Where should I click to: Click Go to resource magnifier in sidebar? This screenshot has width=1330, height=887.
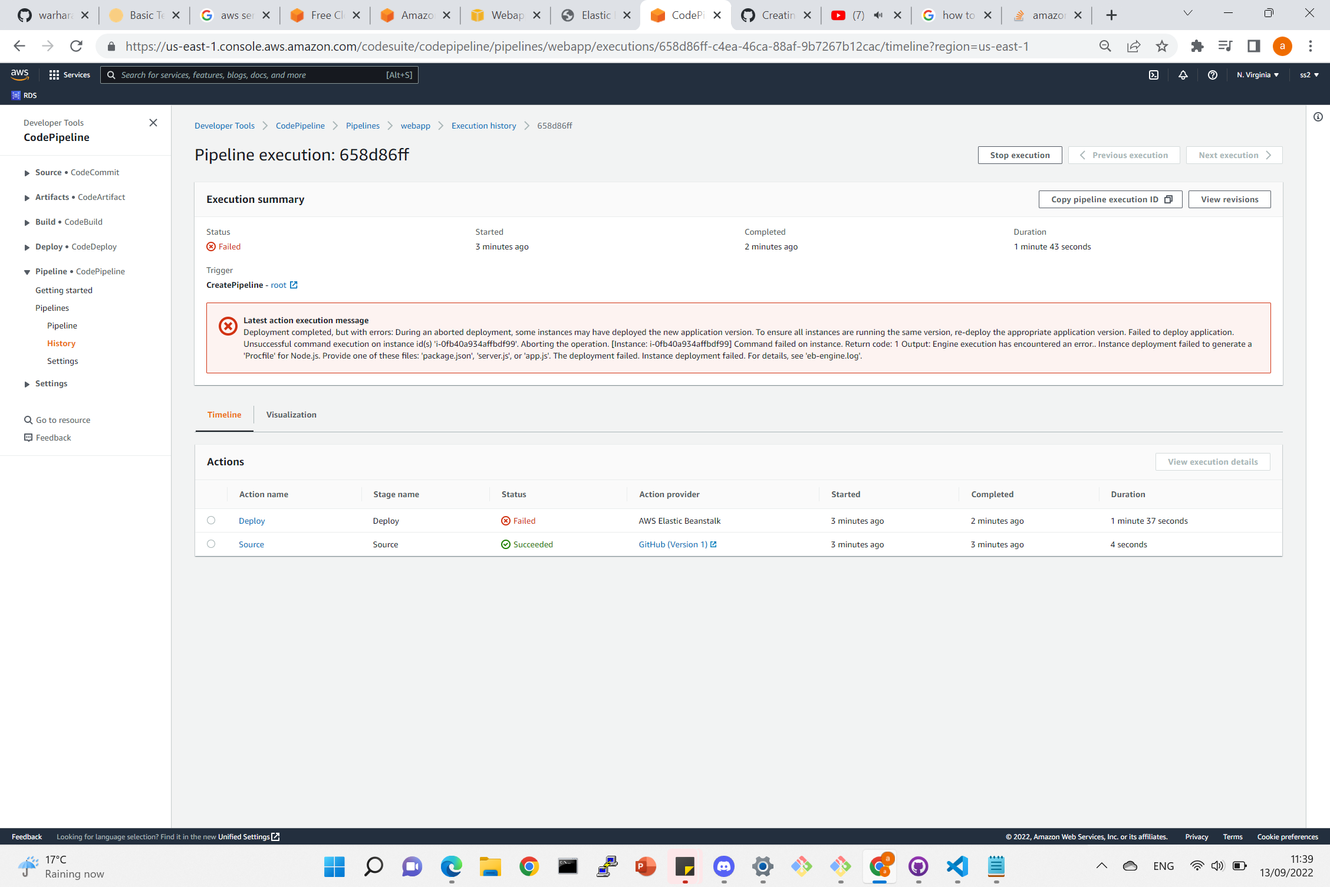click(x=28, y=419)
